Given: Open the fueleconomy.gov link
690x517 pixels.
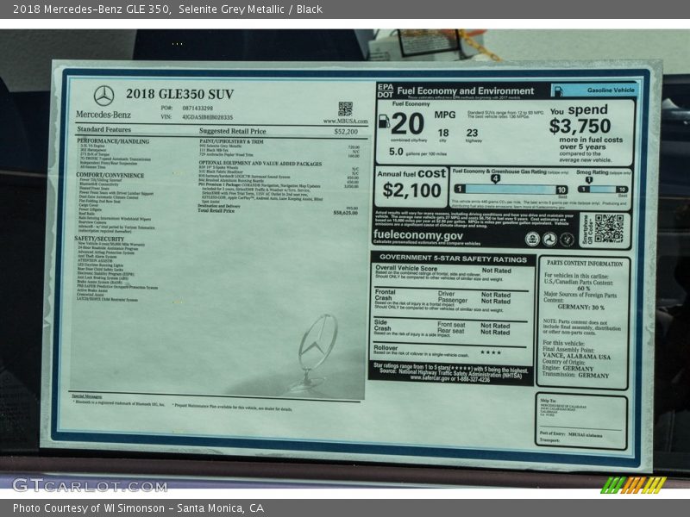Looking at the screenshot, I should tap(417, 235).
